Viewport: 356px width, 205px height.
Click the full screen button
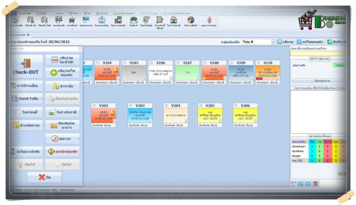coord(285,41)
